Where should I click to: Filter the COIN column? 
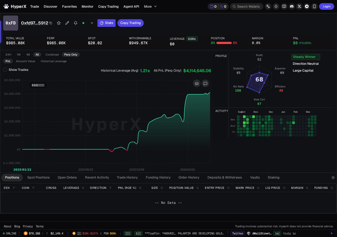point(33,188)
